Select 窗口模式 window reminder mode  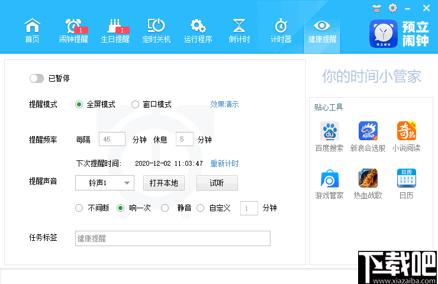(x=135, y=105)
